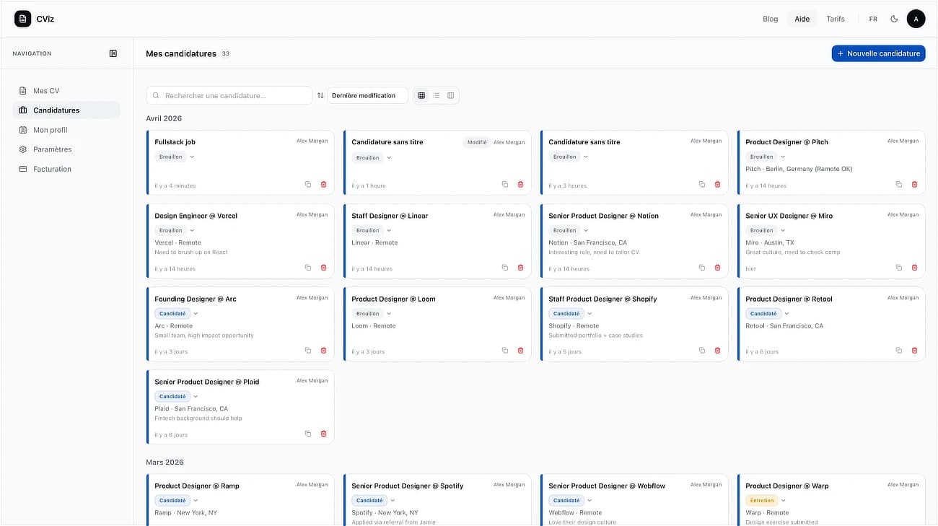Switch language with the FR button
This screenshot has width=938, height=526.
[873, 19]
